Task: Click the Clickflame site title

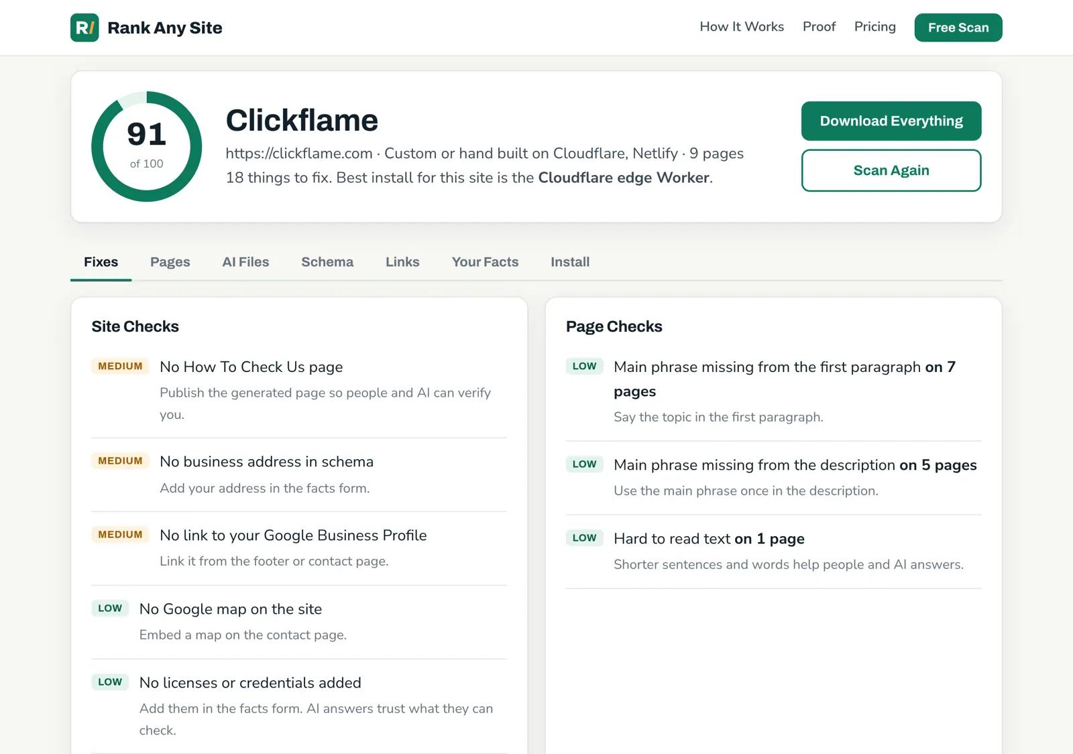Action: coord(302,121)
